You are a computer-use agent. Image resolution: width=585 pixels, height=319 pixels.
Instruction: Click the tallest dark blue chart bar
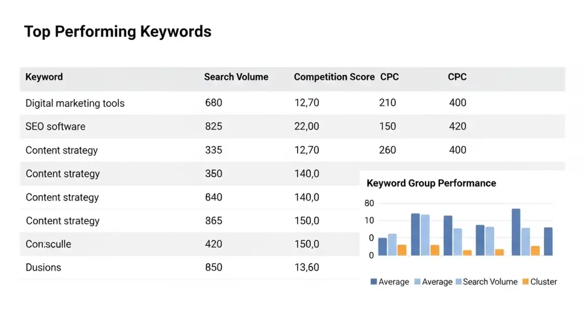pyautogui.click(x=516, y=232)
